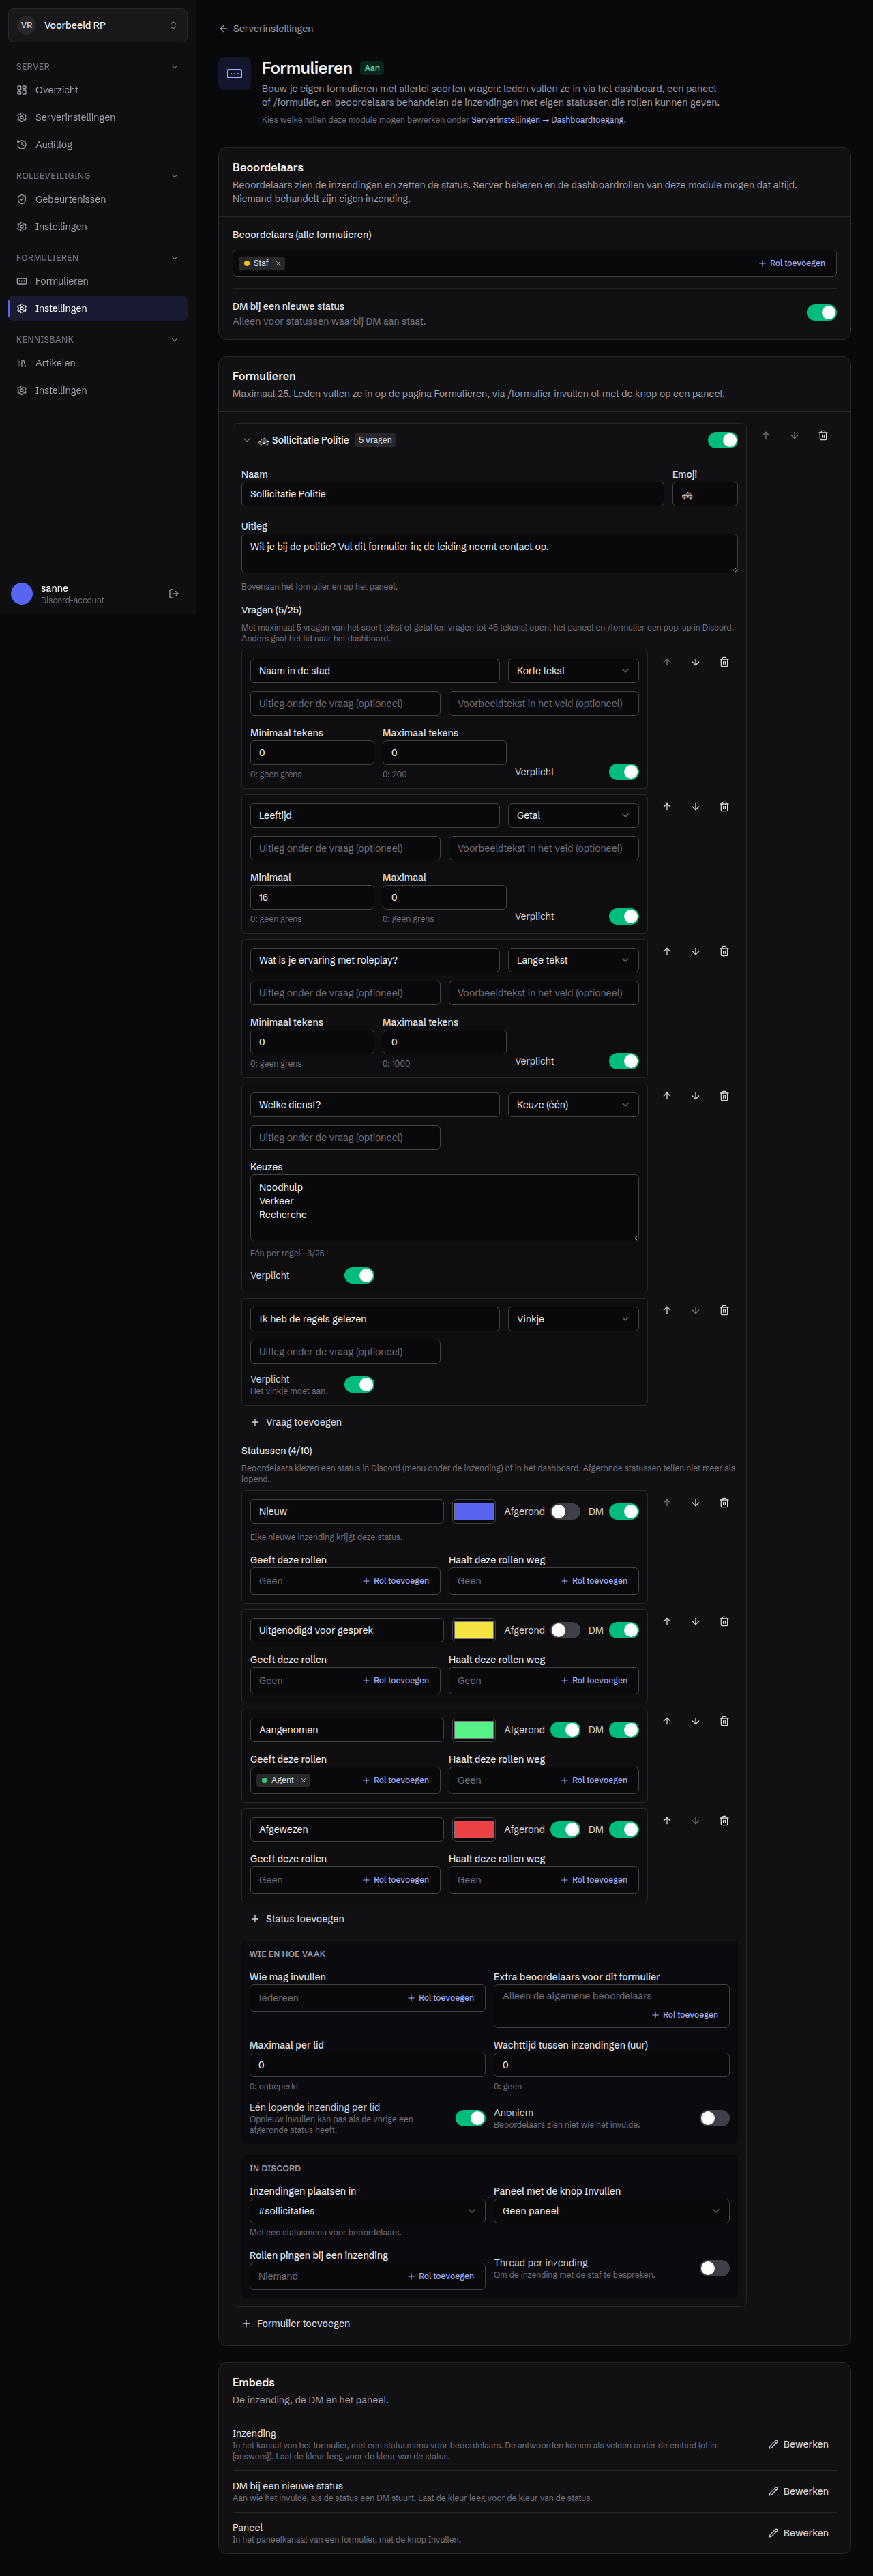The width and height of the screenshot is (873, 2576).
Task: Open Overzicht in the sidebar
Action: [x=97, y=90]
